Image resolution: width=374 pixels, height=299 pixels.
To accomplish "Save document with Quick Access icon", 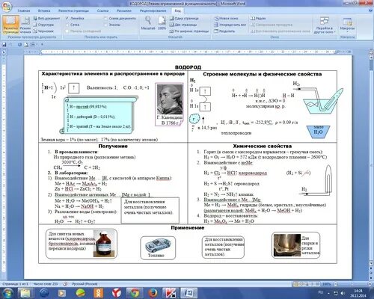I will coord(4,45).
